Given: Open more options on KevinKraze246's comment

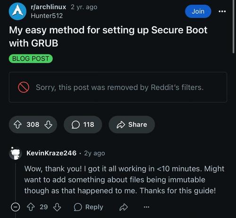Looking at the screenshot, I should (x=146, y=207).
